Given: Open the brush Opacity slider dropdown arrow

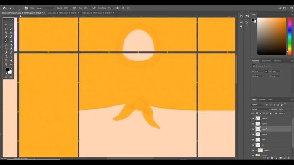Looking at the screenshot, I should click(70, 8).
